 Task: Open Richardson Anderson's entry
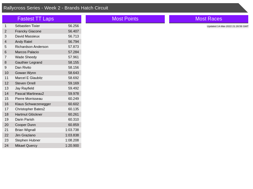point(32,47)
